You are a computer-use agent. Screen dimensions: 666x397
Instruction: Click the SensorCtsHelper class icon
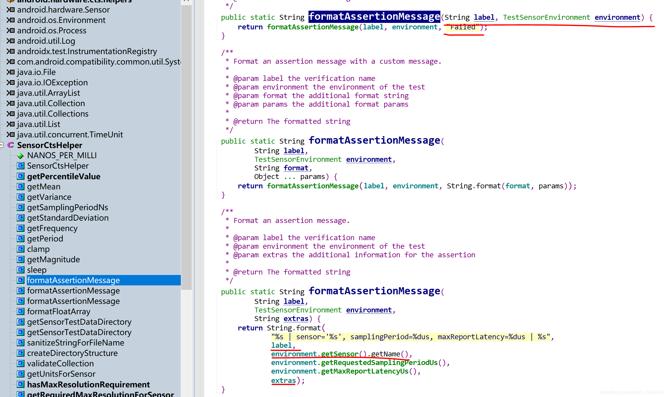11,145
